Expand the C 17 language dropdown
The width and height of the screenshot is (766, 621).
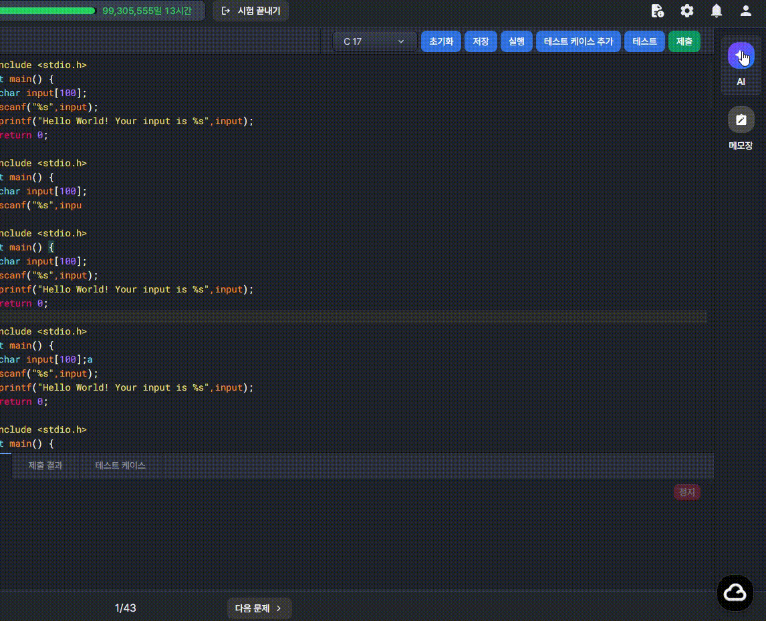tap(374, 41)
